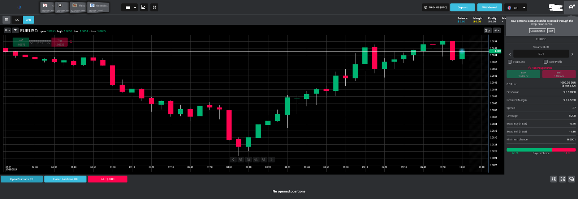Enable the Take Profit checkbox
The width and height of the screenshot is (578, 199).
[545, 62]
